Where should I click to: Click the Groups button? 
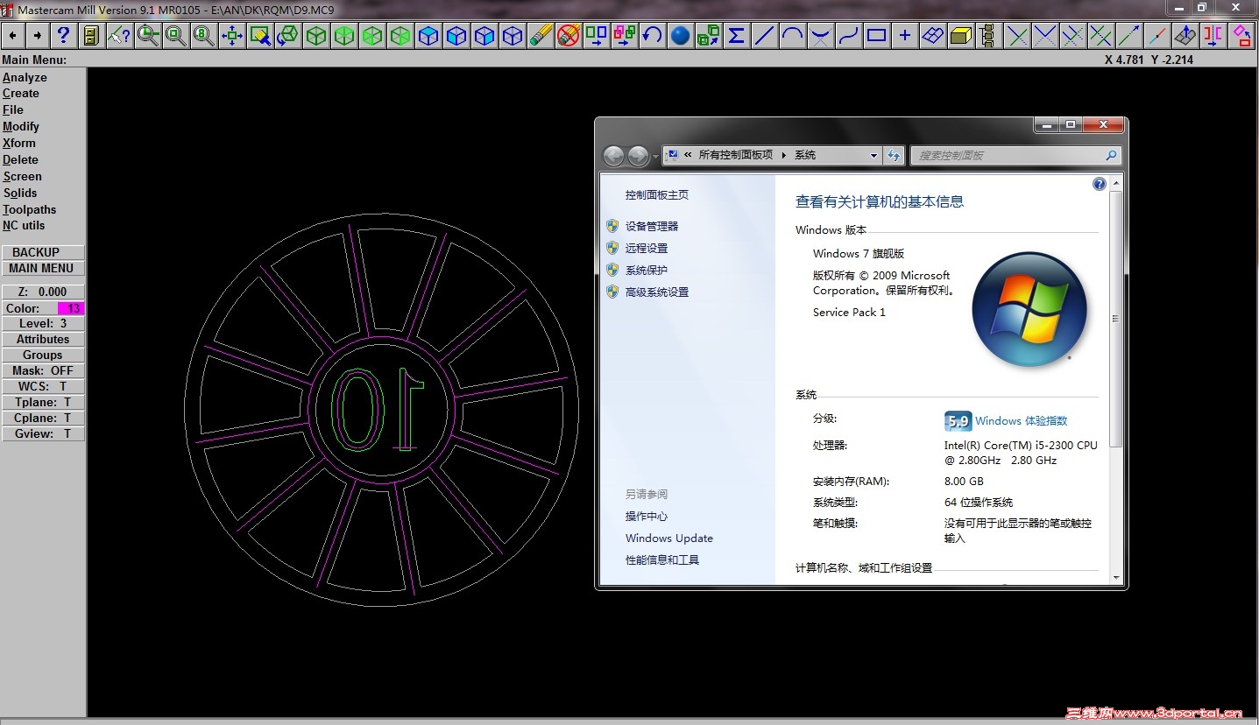click(43, 355)
